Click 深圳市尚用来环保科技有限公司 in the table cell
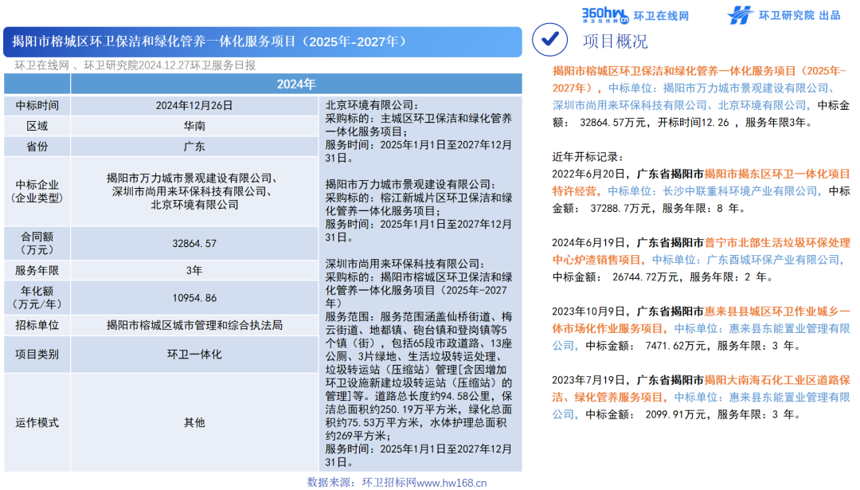The image size is (860, 490). 192,191
